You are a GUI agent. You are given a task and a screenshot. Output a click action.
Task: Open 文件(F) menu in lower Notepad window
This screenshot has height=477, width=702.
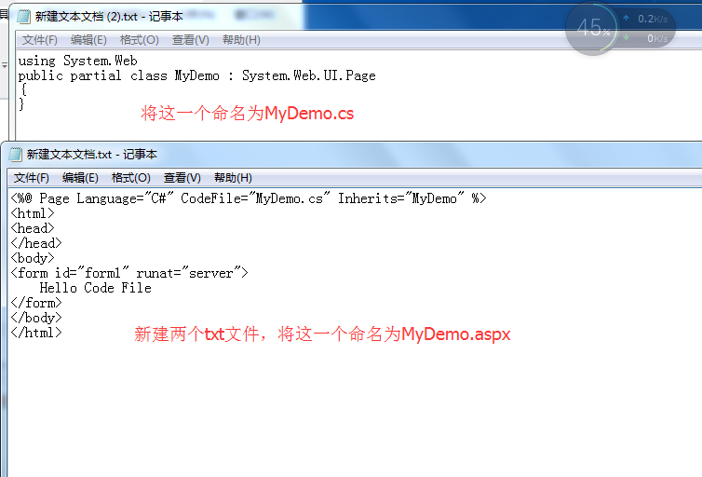(x=32, y=178)
